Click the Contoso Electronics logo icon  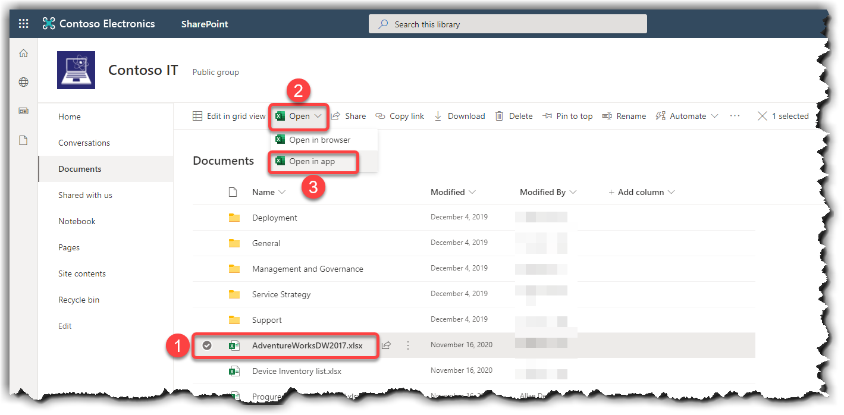(x=49, y=24)
